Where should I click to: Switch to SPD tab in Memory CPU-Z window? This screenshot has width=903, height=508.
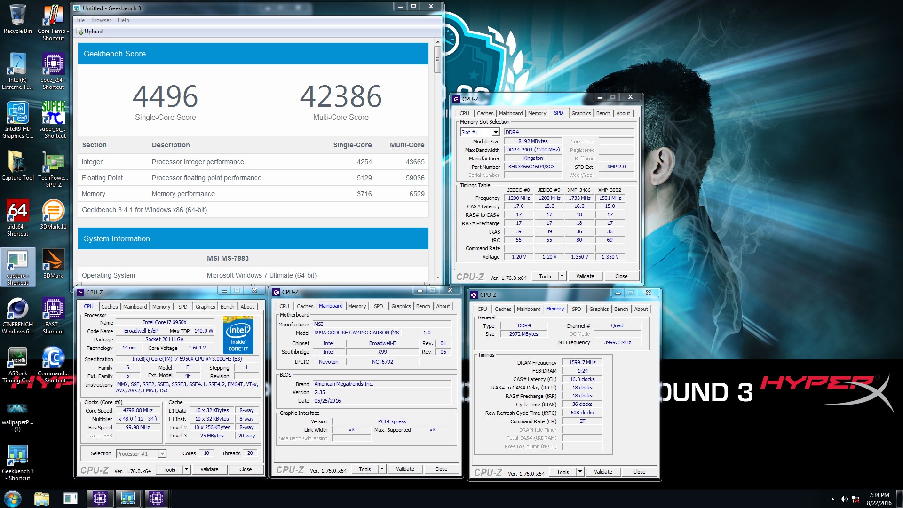[x=576, y=309]
